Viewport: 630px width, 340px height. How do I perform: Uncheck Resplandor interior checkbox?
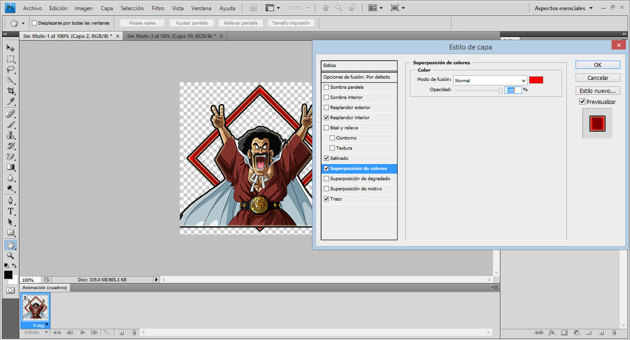(326, 118)
